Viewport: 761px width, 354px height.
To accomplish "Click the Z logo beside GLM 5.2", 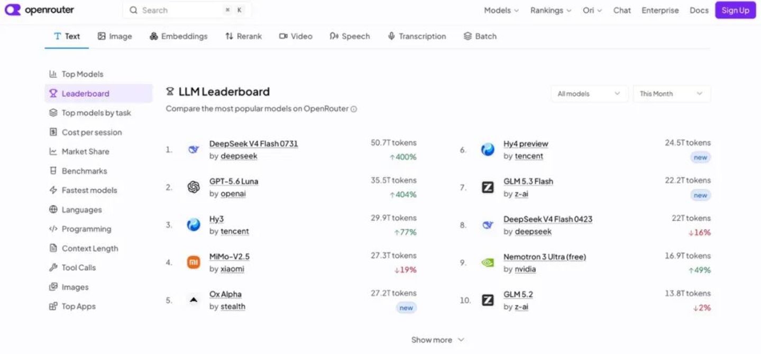I will [x=488, y=300].
